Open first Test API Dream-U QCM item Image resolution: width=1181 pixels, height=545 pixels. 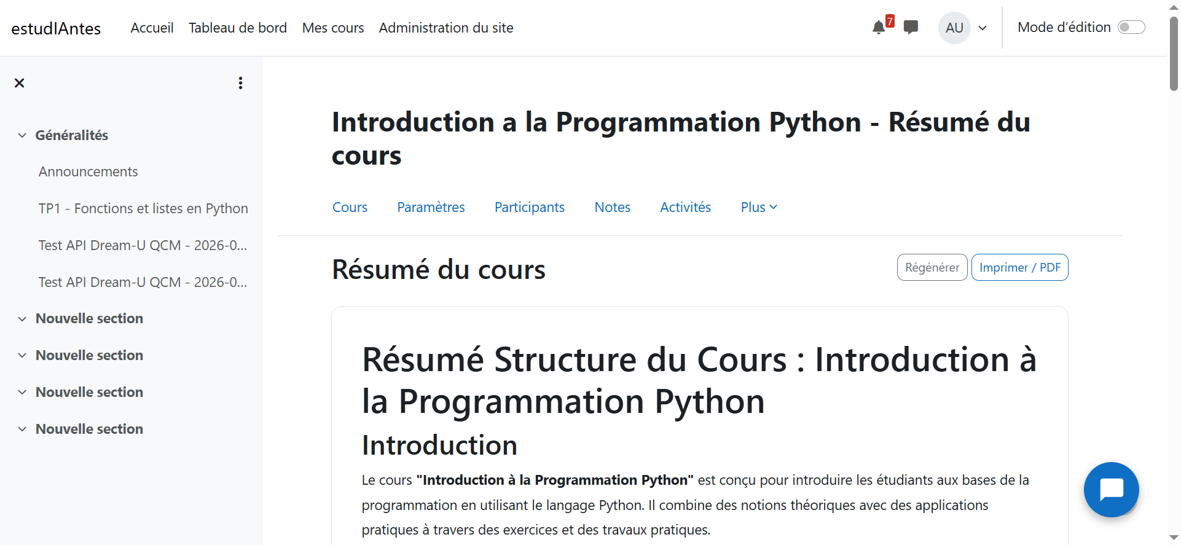click(143, 246)
